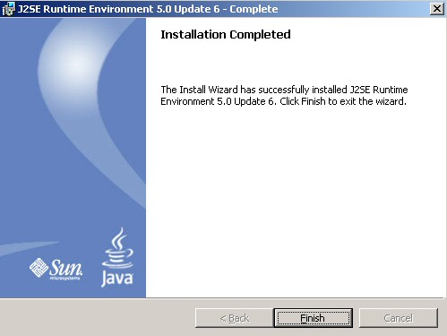Click the 'Installation Completed' heading
This screenshot has height=336, width=447.
coord(226,35)
